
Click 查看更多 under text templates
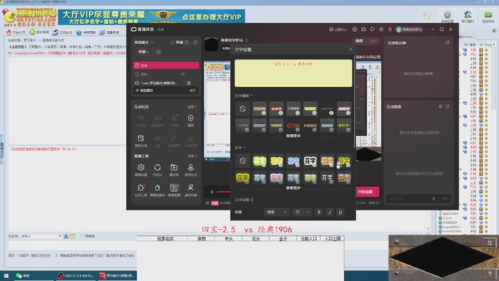[293, 136]
